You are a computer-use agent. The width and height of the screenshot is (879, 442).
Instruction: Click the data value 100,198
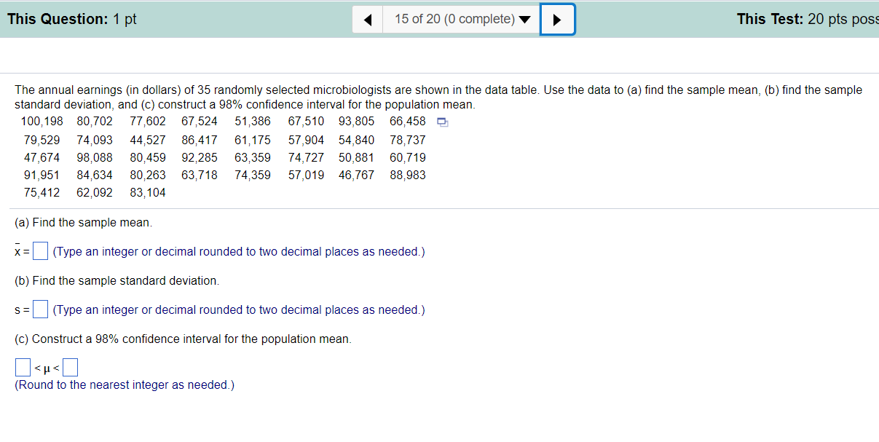42,122
